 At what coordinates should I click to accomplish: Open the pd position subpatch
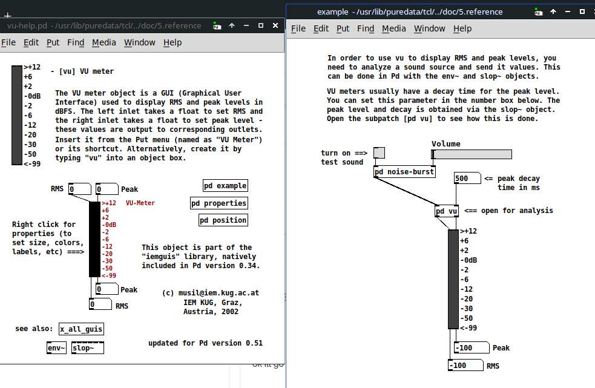coord(223,220)
